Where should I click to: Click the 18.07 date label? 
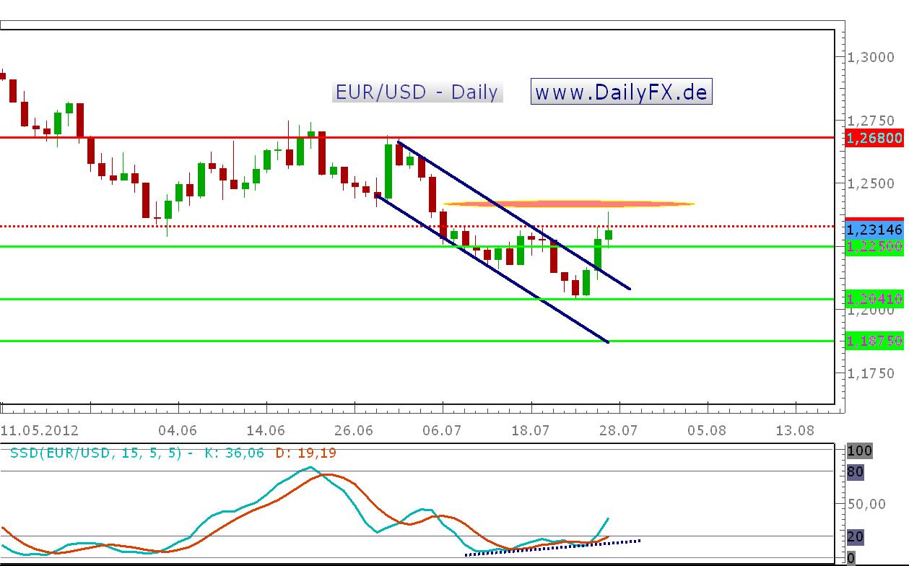point(530,430)
